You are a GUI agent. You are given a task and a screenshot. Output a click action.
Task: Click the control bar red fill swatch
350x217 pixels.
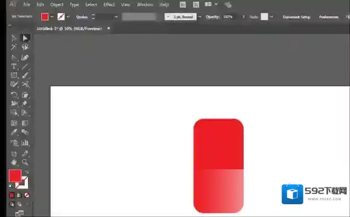(44, 17)
